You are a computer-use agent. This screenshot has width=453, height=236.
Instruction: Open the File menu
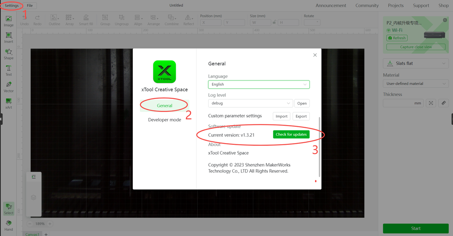[30, 6]
